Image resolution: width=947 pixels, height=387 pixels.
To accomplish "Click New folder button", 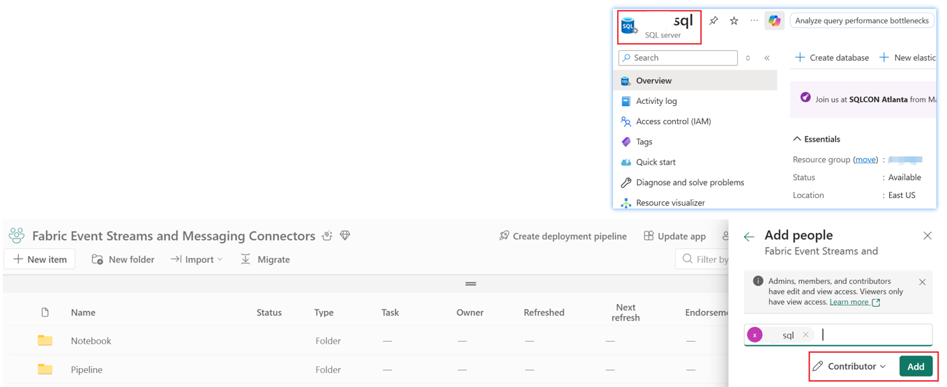I will click(123, 259).
